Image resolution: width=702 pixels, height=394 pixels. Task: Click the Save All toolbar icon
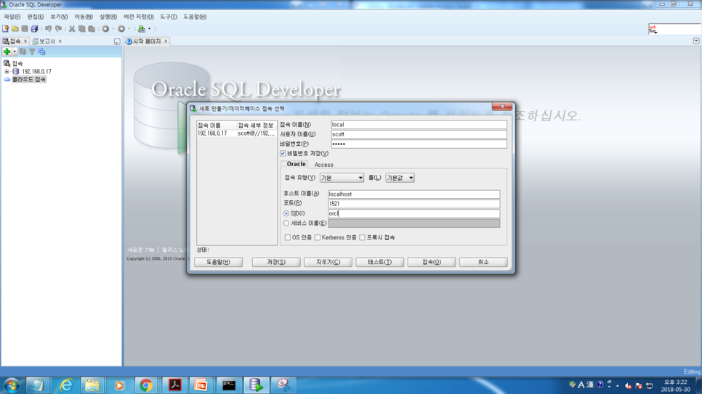point(34,28)
